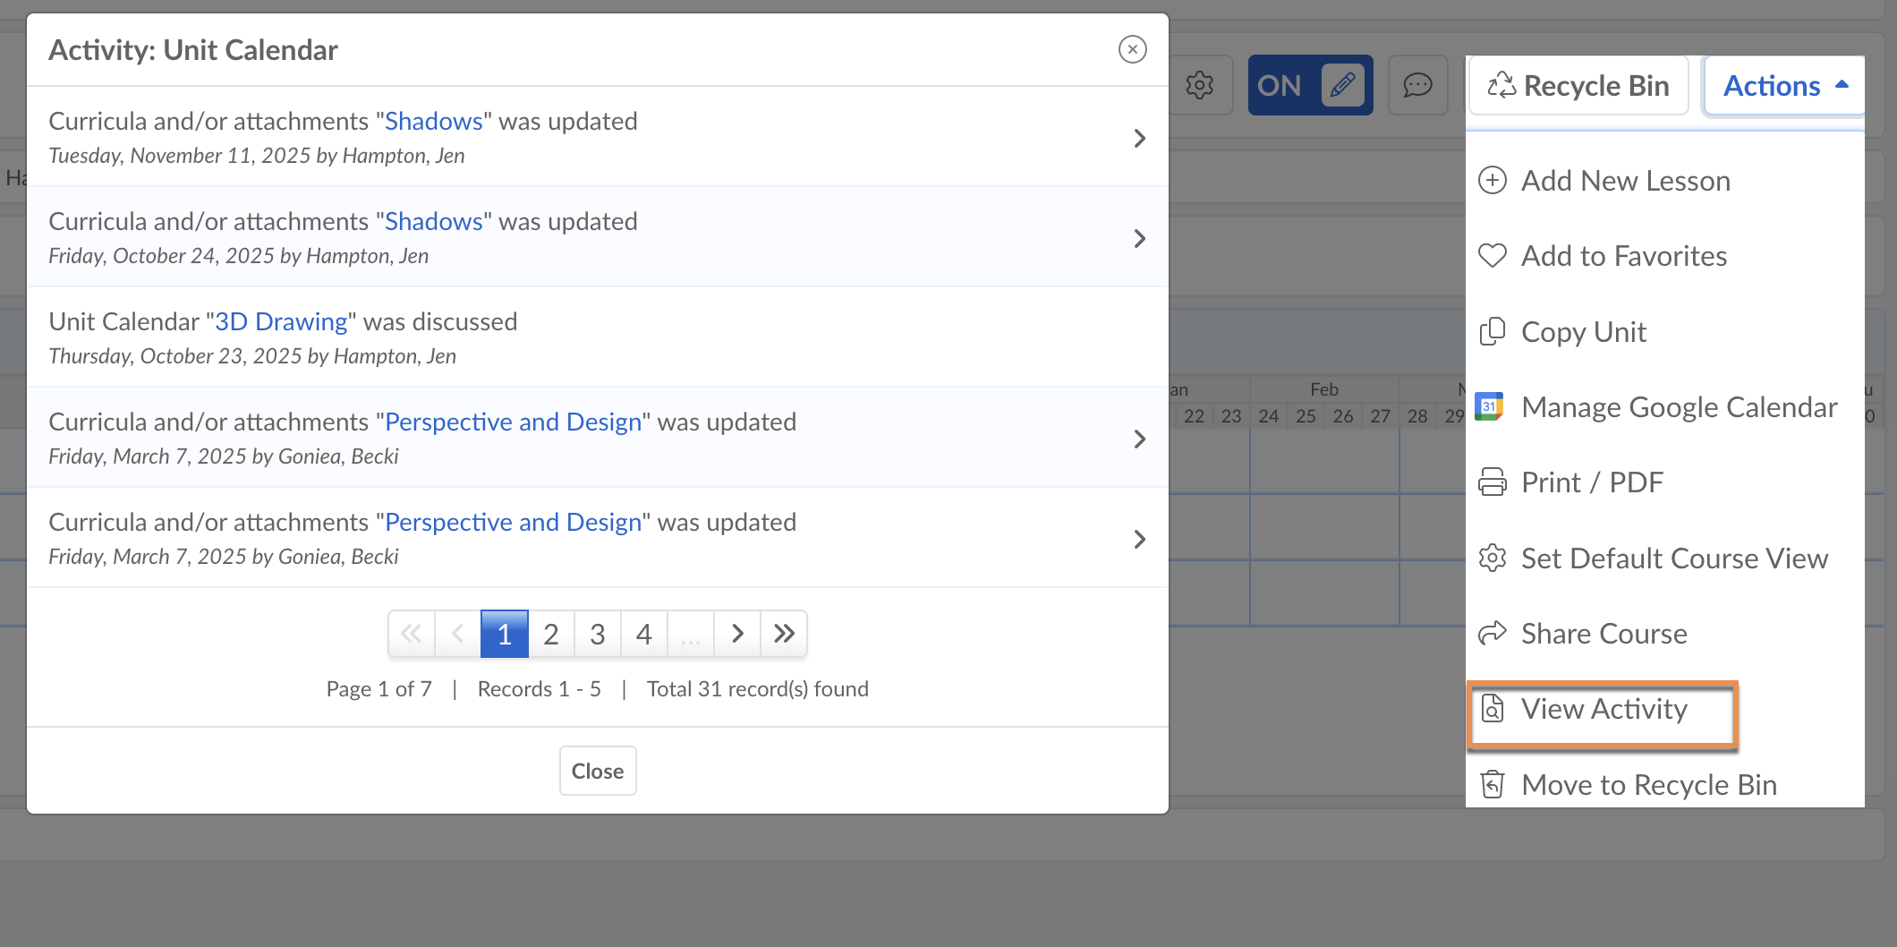Image resolution: width=1897 pixels, height=947 pixels.
Task: Click Share Course arrow option
Action: coord(1604,634)
